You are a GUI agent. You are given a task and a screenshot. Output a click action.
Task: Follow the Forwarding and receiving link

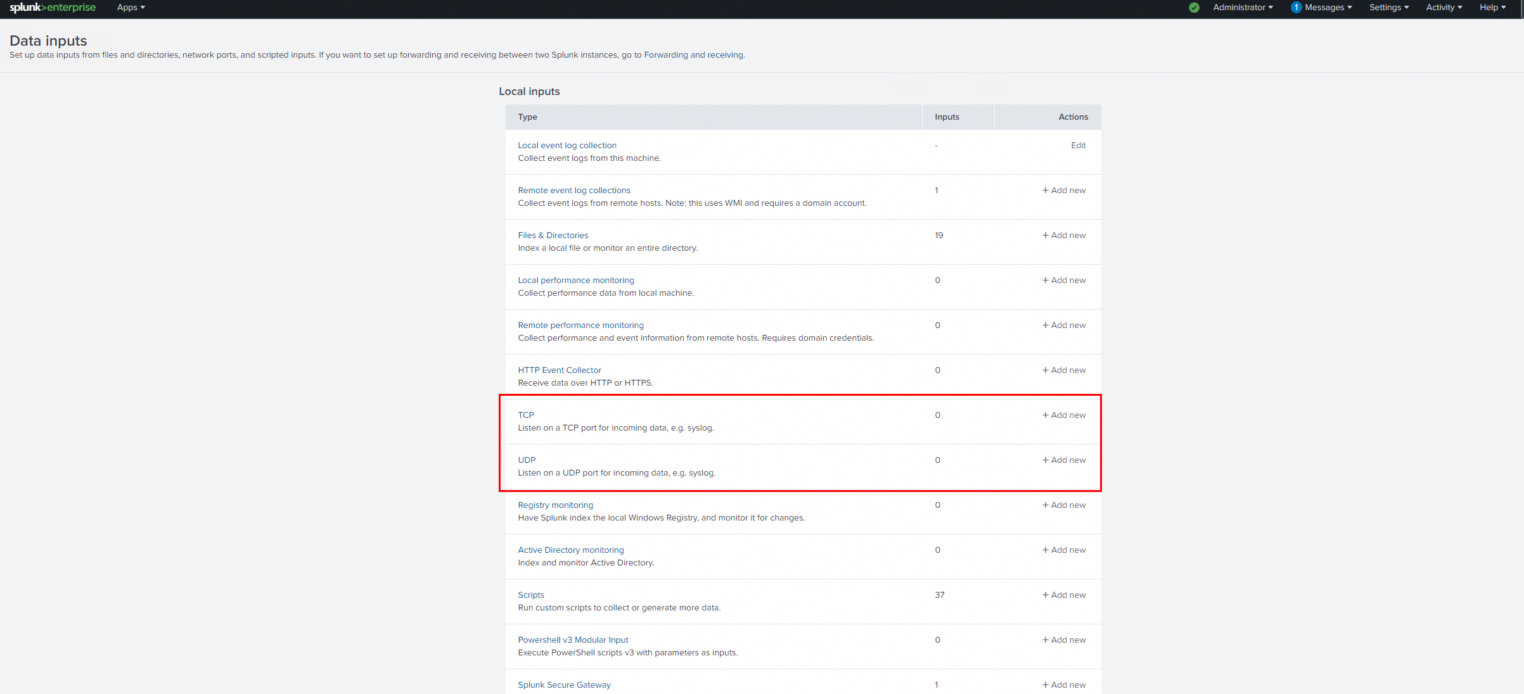[x=693, y=55]
